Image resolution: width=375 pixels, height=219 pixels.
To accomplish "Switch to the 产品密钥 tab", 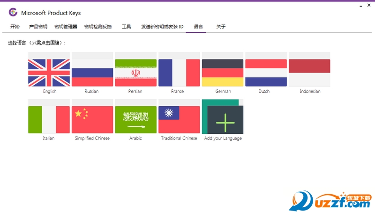I will pos(38,27).
